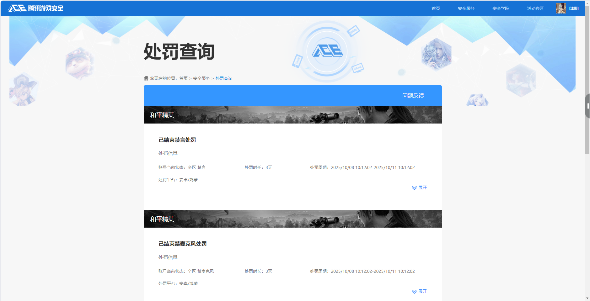
Task: Open the 问题反馈 feedback link
Action: (x=413, y=96)
